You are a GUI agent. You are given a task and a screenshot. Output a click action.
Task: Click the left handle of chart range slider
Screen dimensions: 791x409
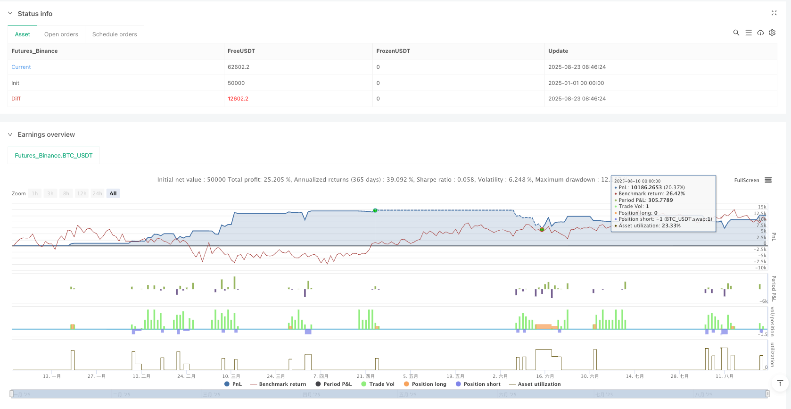(12, 394)
